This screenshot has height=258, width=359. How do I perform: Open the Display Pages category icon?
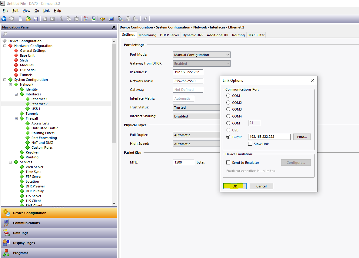coord(6,243)
